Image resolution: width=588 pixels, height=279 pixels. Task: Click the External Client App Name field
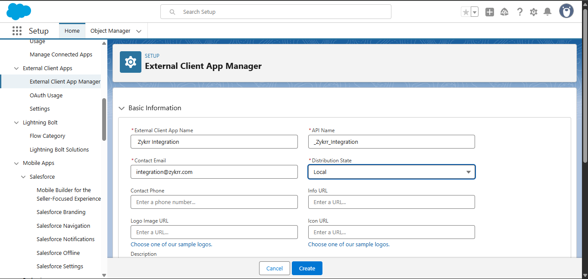(x=214, y=142)
